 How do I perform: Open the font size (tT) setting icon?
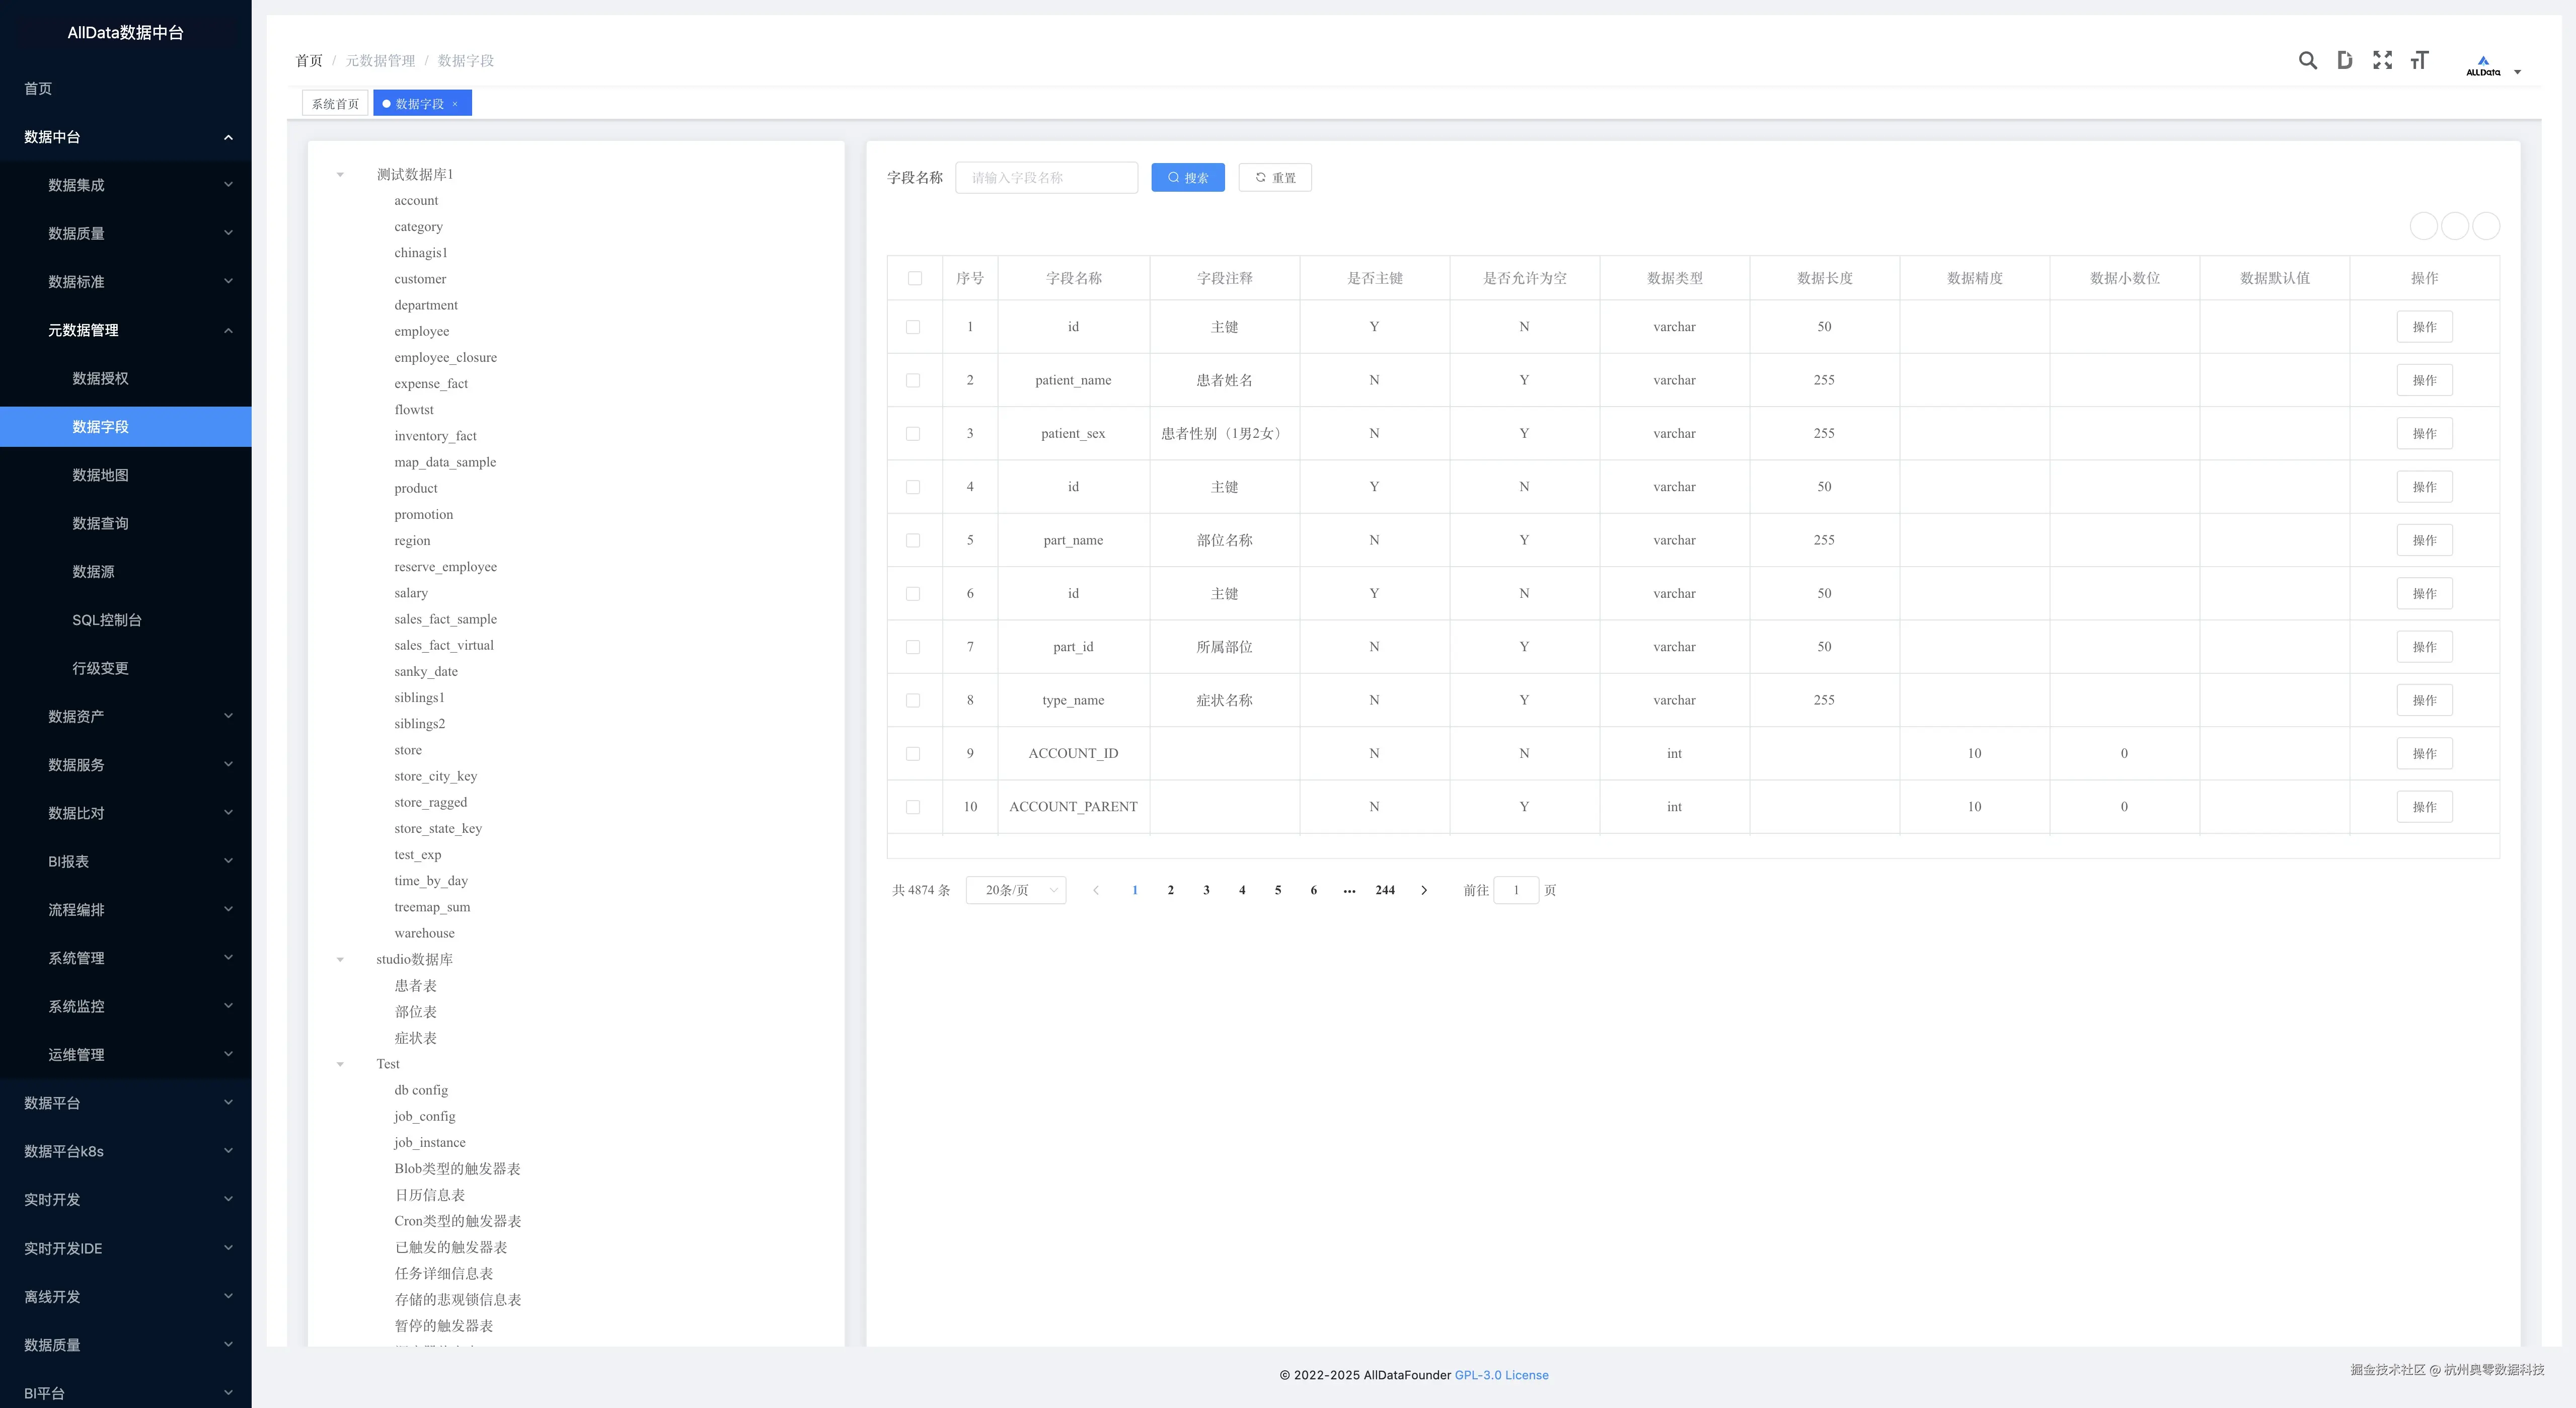click(2419, 60)
